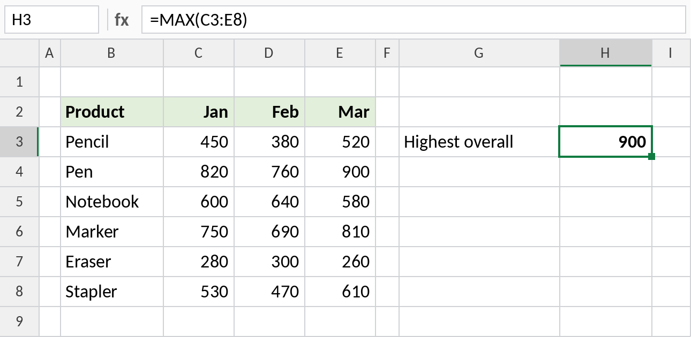Click Eraser's Feb value 300
Viewport: 691px width, 337px height.
(269, 262)
